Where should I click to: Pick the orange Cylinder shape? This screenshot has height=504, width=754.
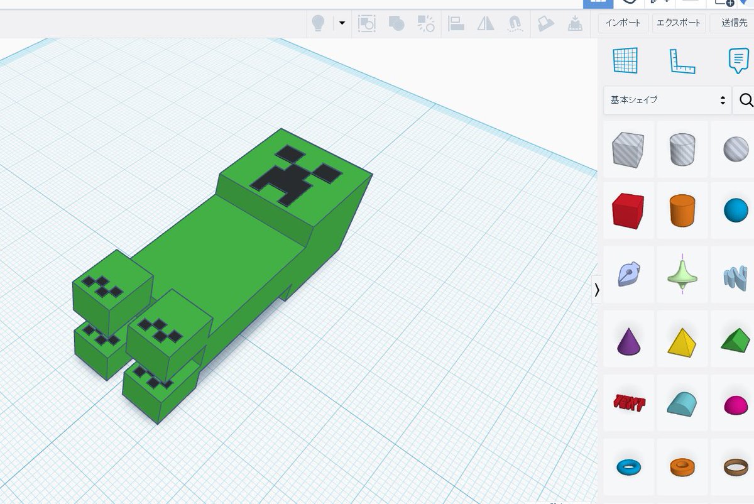[682, 211]
